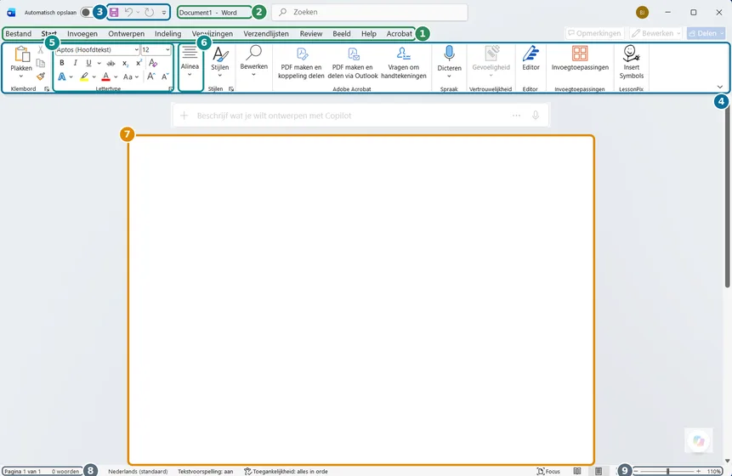Open the Bestand tab

point(18,34)
